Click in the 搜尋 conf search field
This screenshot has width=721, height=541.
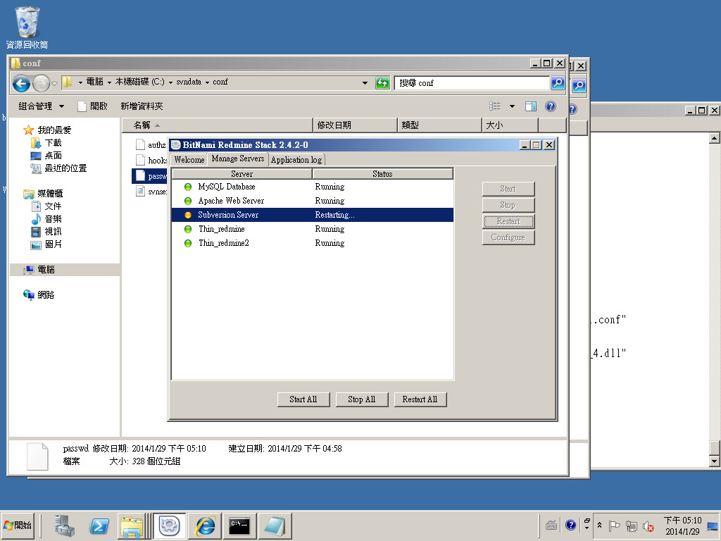point(472,83)
